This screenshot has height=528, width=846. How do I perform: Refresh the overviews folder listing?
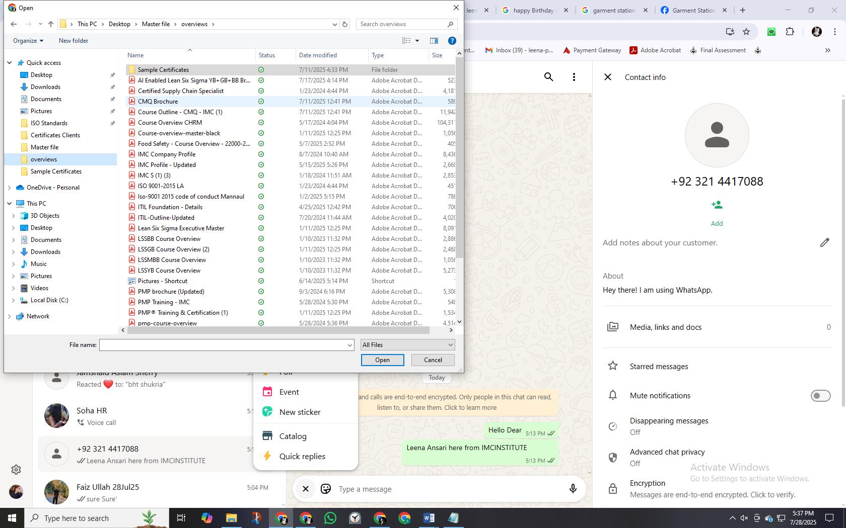pos(345,24)
